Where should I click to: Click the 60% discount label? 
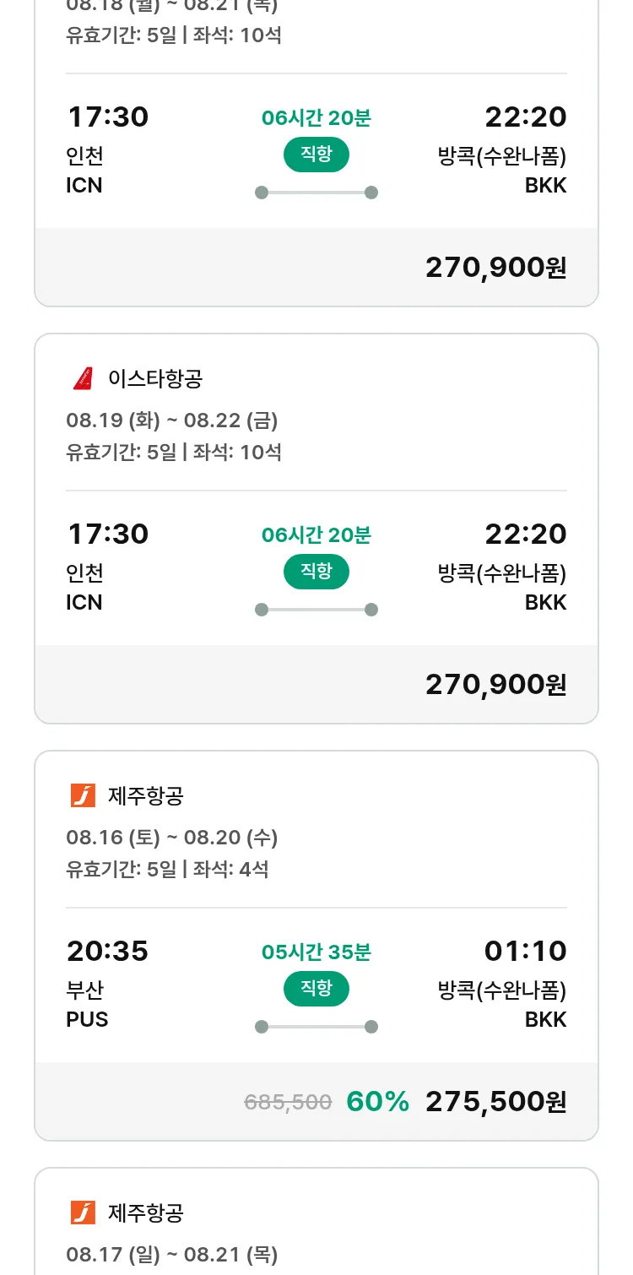tap(377, 1101)
